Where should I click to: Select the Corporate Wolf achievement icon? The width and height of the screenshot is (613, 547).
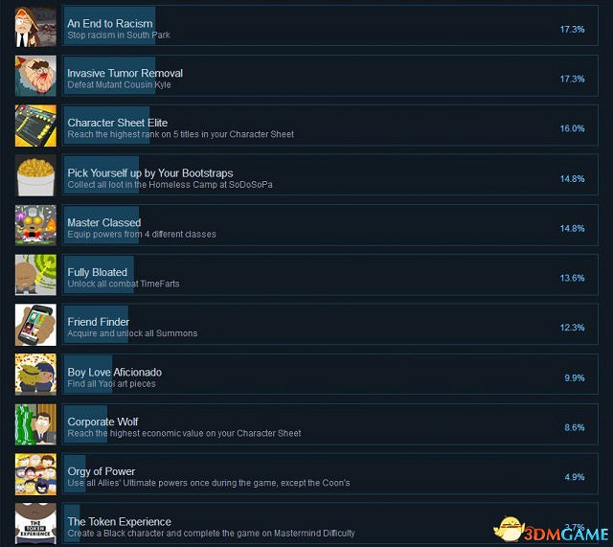(35, 424)
